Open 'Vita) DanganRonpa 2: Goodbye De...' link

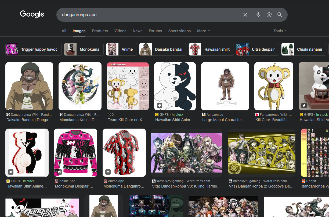261,186
